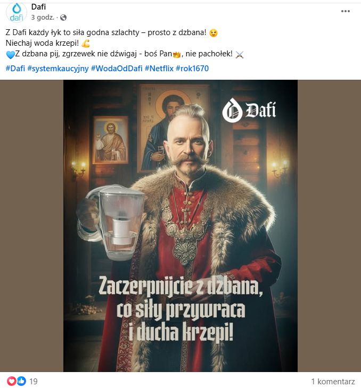The image size is (361, 388).
Task: Click the thumbs-up like reaction icon
Action: tap(21, 381)
